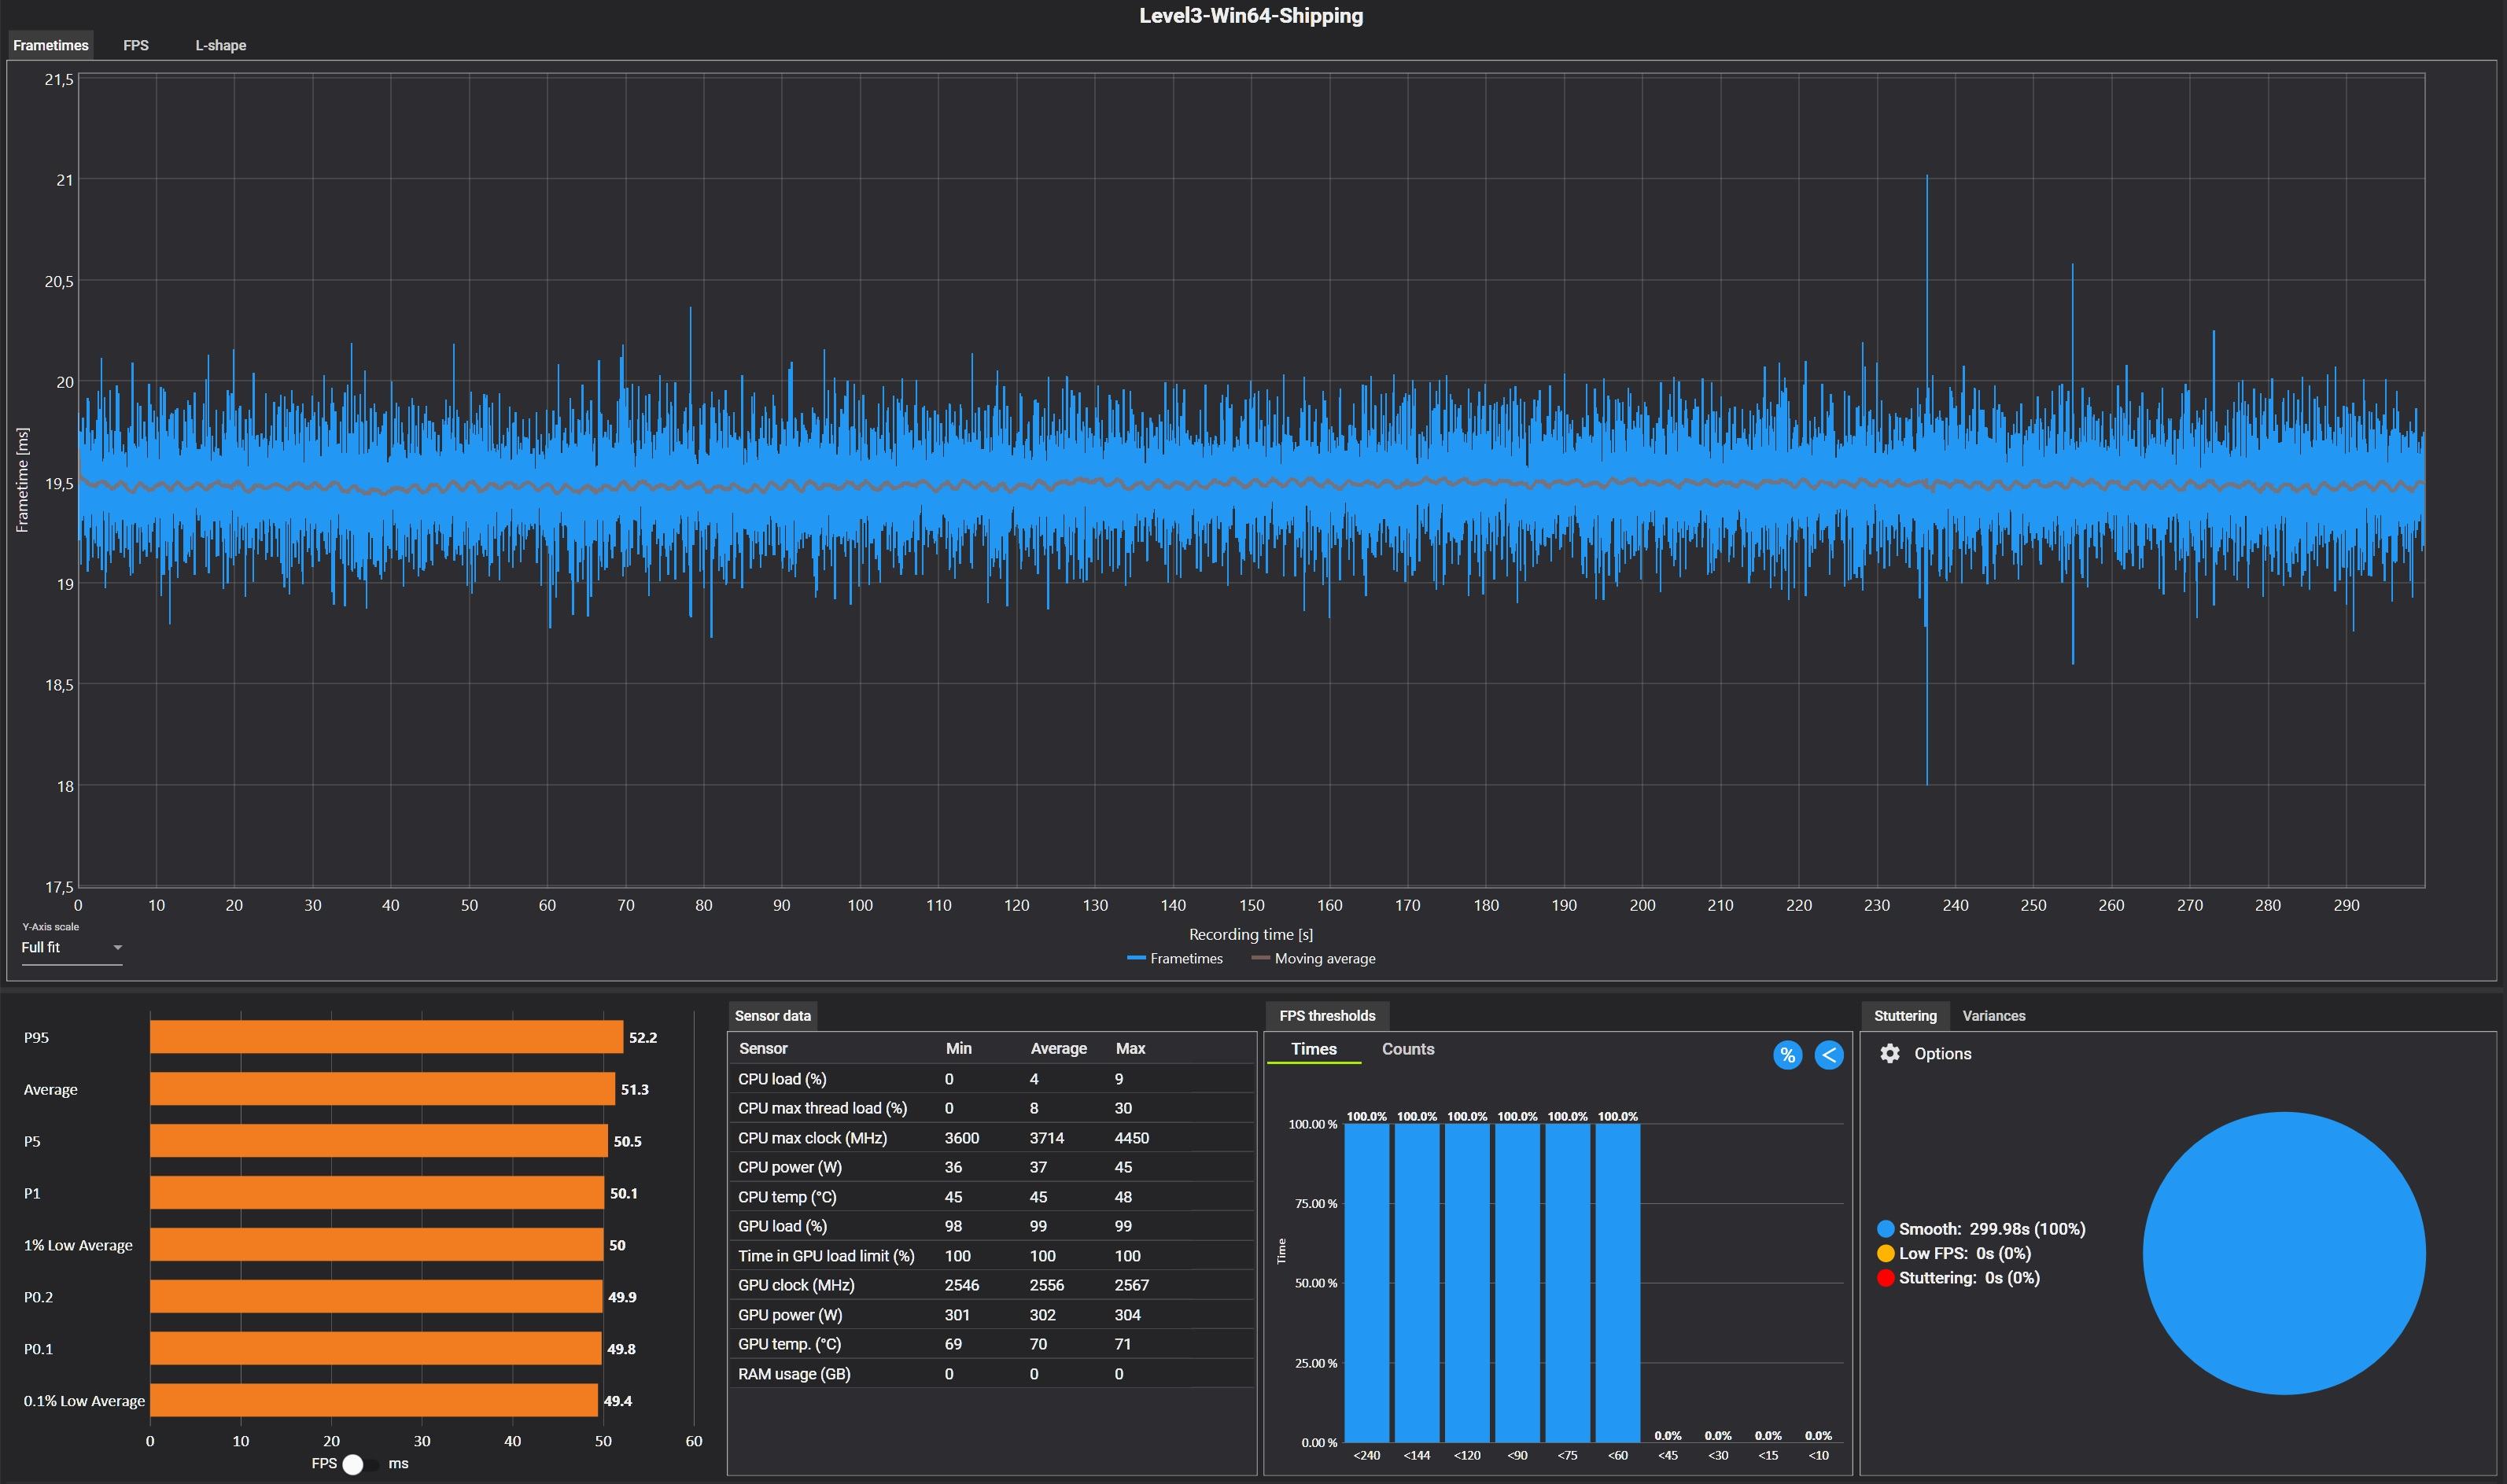Image resolution: width=2507 pixels, height=1484 pixels.
Task: Switch to the Frametimes tab
Action: [51, 45]
